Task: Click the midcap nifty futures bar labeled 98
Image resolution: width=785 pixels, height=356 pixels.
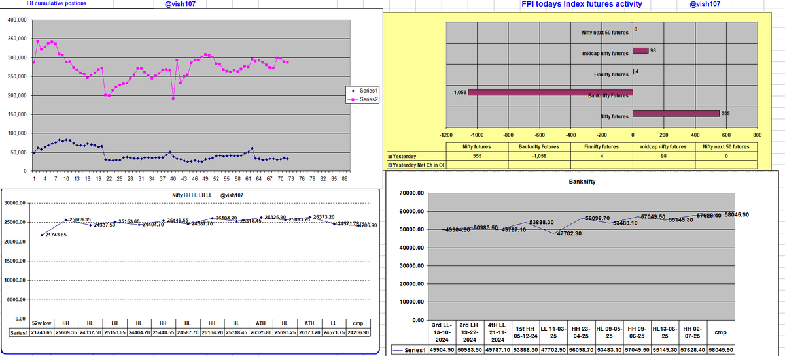Action: point(641,50)
